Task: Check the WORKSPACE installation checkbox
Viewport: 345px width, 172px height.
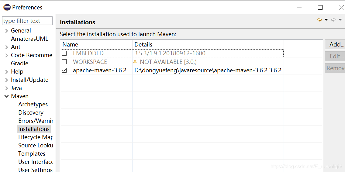Action: click(x=64, y=62)
